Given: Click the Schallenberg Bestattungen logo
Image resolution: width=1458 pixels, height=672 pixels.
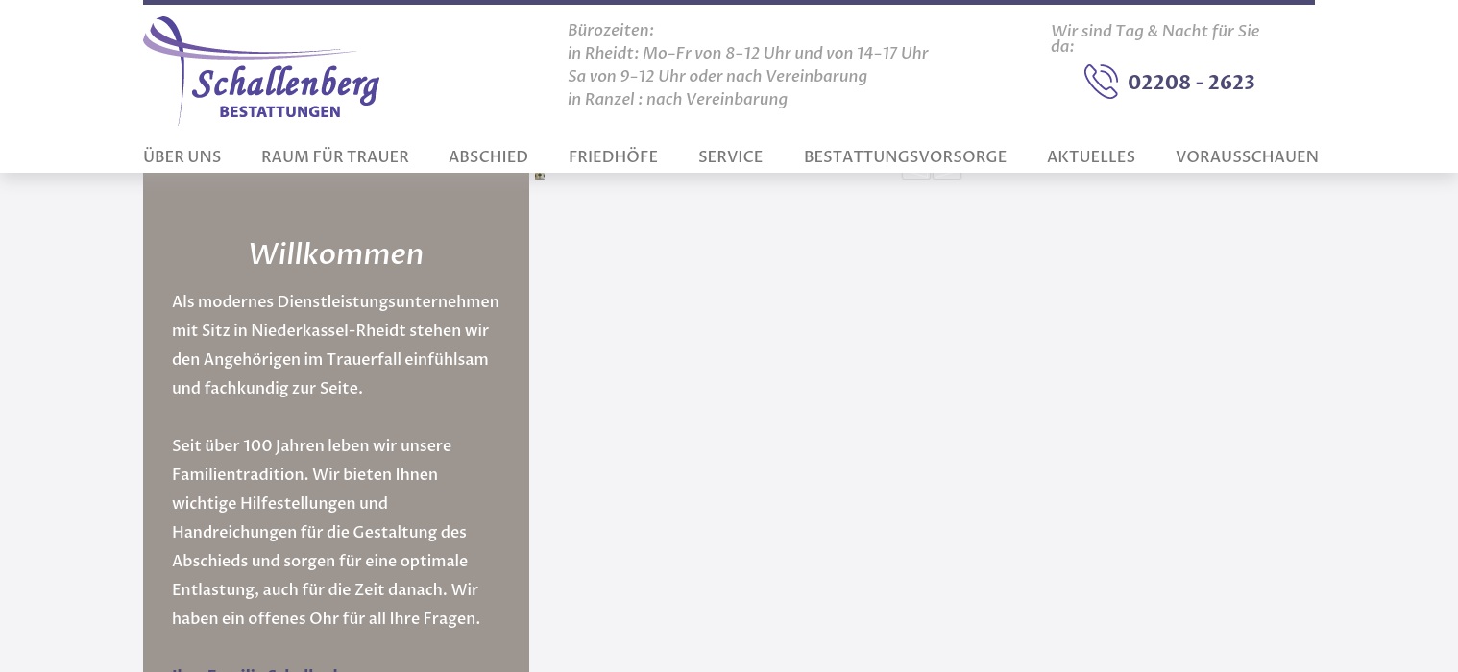Looking at the screenshot, I should [261, 71].
